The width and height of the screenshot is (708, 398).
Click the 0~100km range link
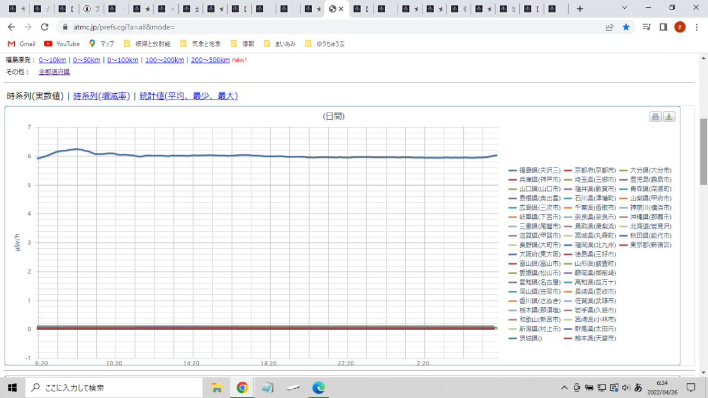123,60
